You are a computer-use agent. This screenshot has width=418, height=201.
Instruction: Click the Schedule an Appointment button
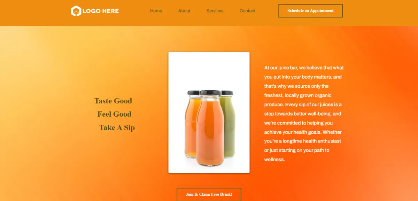tap(311, 11)
